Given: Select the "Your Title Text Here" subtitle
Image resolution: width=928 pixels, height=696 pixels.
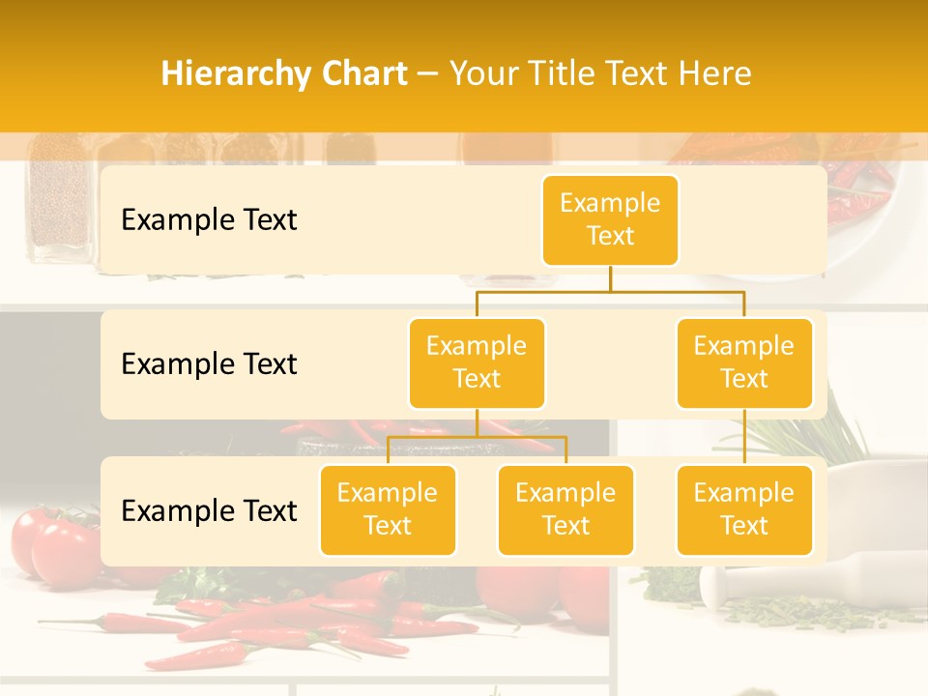Looking at the screenshot, I should click(600, 73).
